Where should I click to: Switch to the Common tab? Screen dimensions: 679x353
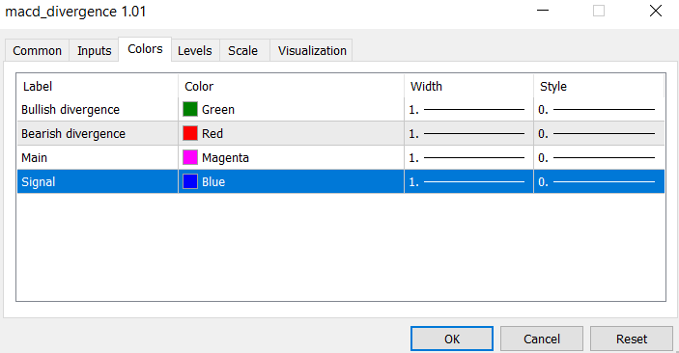(x=38, y=50)
